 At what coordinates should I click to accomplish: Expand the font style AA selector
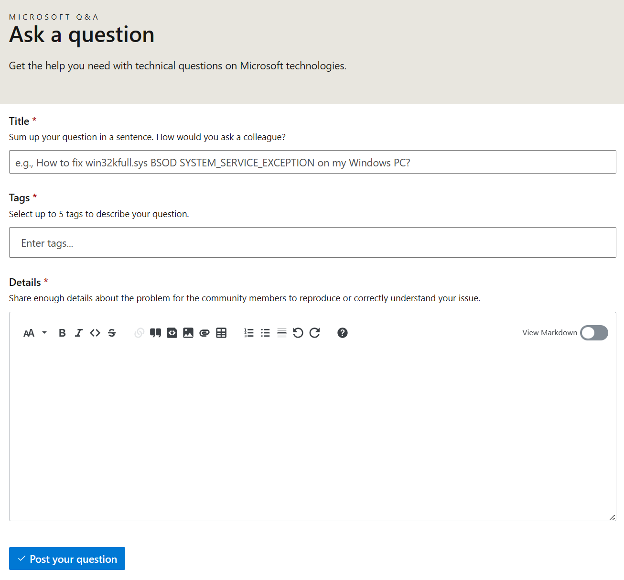29,333
